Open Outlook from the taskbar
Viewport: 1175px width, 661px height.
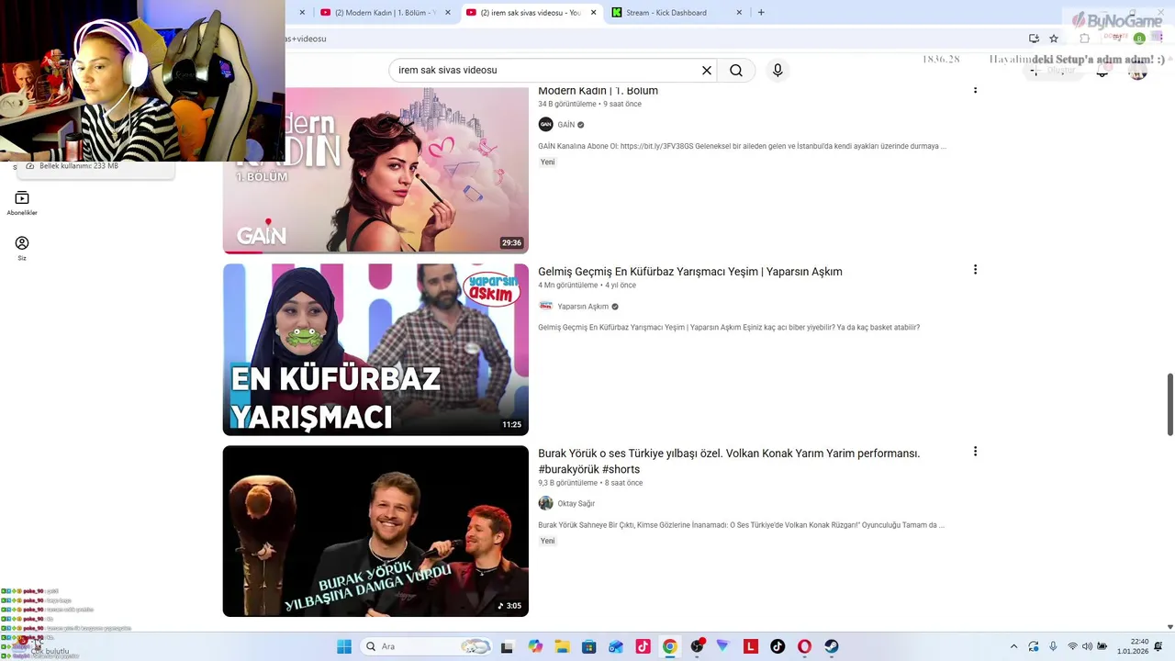point(616,646)
